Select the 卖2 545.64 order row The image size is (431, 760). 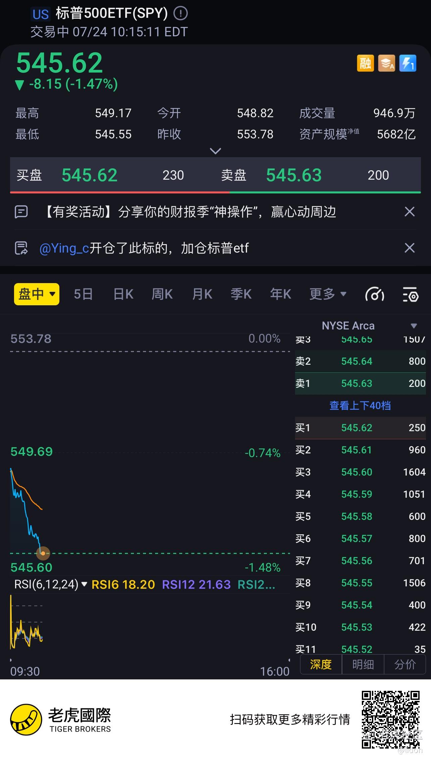(x=360, y=361)
